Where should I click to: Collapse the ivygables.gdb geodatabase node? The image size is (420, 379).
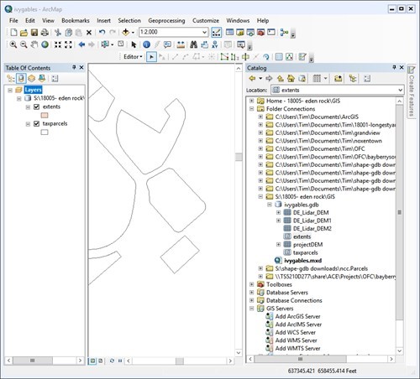[x=270, y=205]
